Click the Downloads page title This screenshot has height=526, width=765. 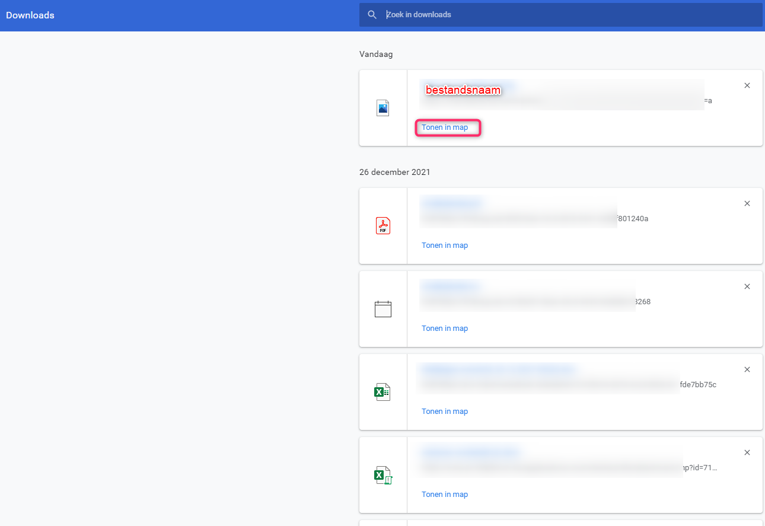pos(30,15)
